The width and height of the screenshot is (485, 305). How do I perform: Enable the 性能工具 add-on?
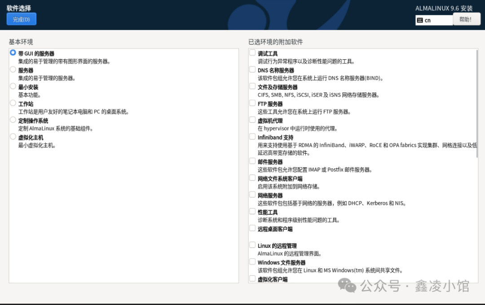click(x=252, y=211)
